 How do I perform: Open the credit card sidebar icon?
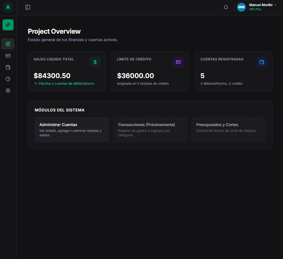8,56
